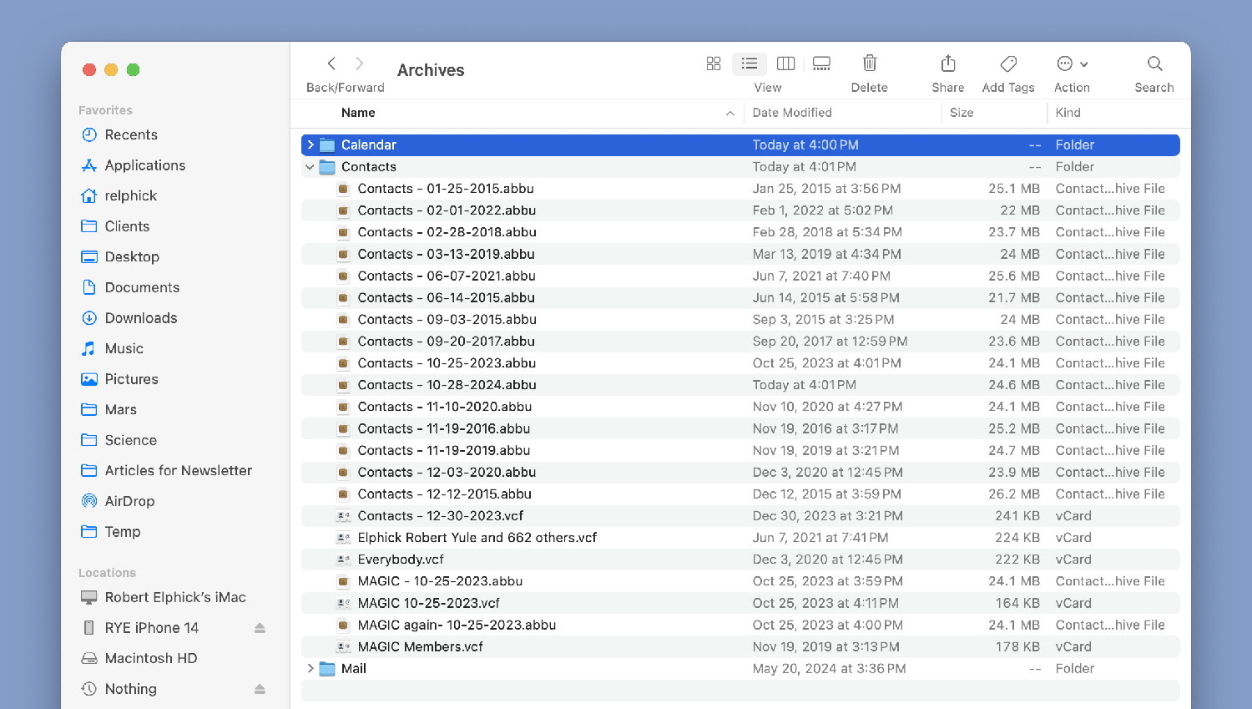The width and height of the screenshot is (1252, 709).
Task: Expand the Mail folder
Action: tap(310, 668)
